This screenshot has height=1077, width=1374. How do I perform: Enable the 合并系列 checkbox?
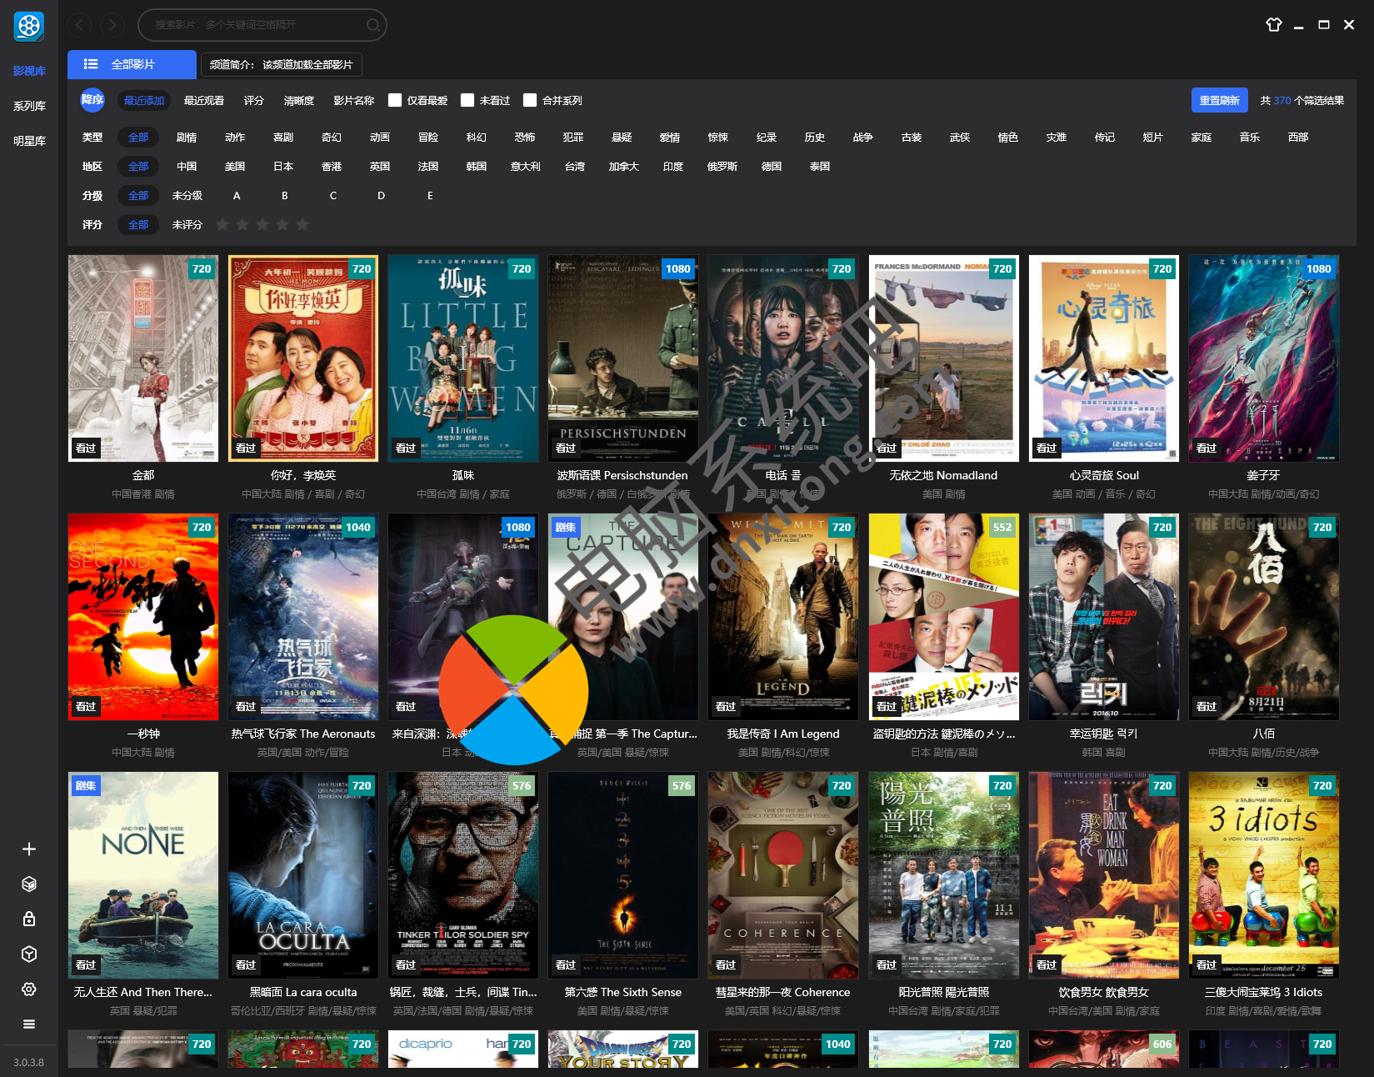point(530,100)
